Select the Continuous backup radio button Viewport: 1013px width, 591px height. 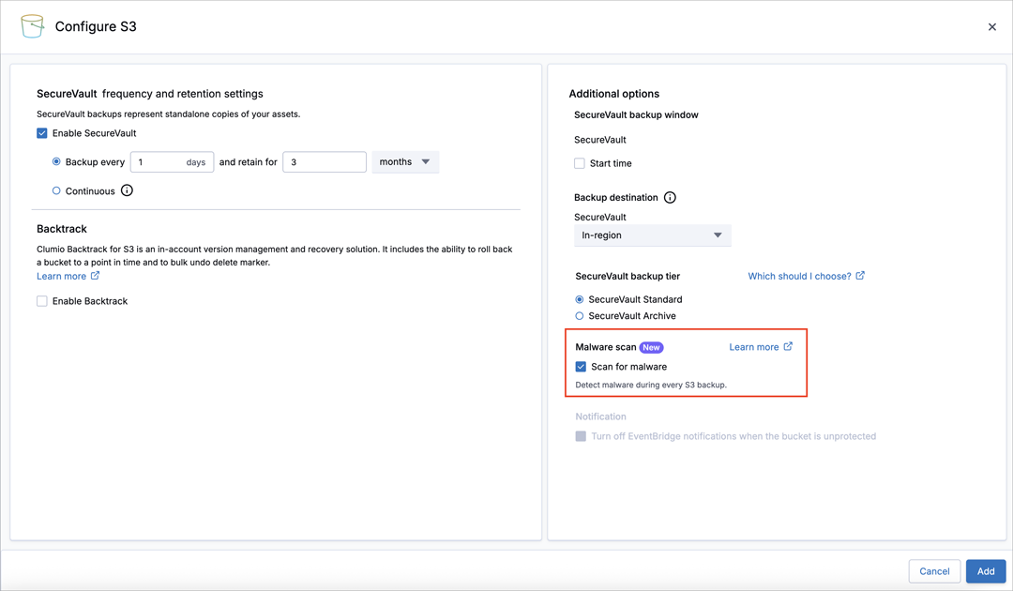coord(56,190)
